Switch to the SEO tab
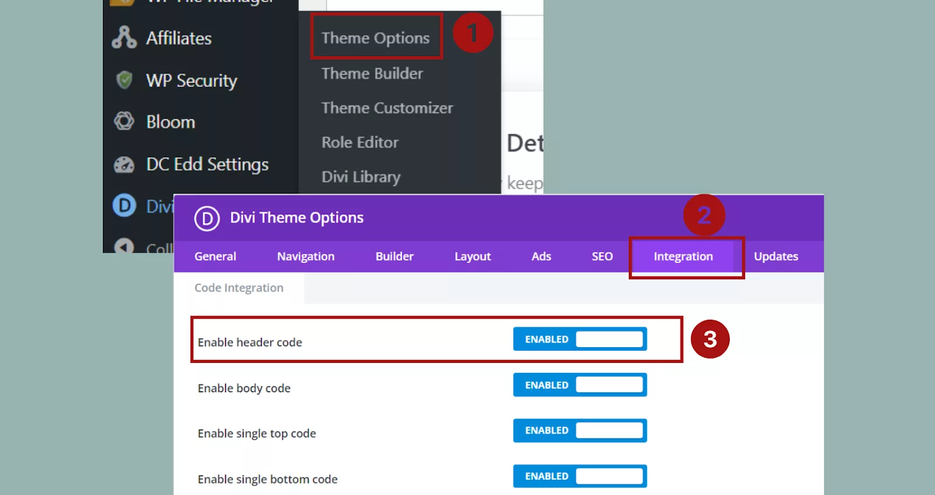Screen dimensions: 935x495 click(x=602, y=257)
